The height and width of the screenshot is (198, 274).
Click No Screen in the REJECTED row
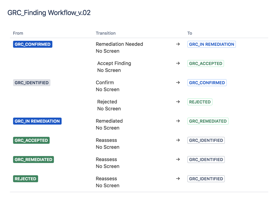tap(108, 185)
